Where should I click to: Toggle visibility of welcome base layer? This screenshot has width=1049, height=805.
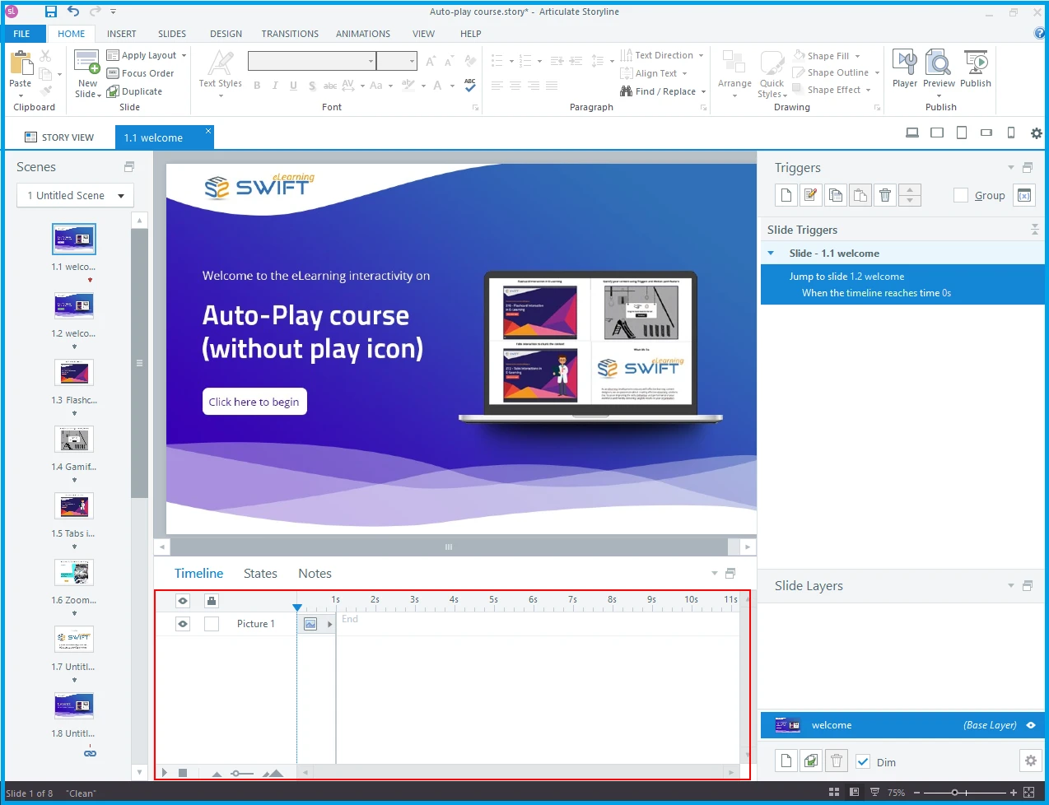coord(1031,725)
